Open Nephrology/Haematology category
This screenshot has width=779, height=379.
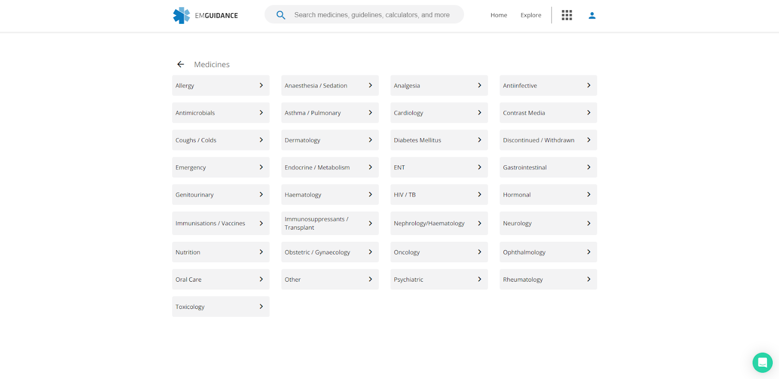point(439,223)
